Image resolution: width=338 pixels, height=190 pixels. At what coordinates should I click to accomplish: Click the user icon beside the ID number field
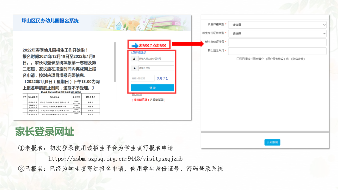tap(134, 59)
